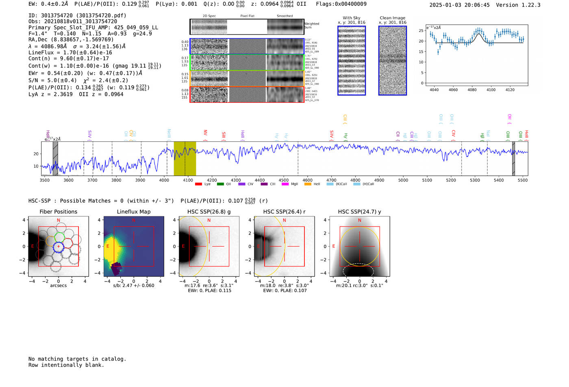Click the ID: 3013754720 line
This screenshot has width=569, height=387.
77,15
